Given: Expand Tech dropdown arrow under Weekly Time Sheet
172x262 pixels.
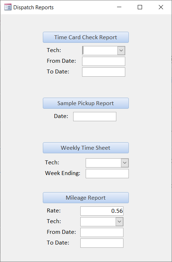Looking at the screenshot, I should coord(125,163).
